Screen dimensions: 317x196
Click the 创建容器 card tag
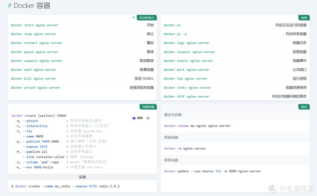point(148,107)
